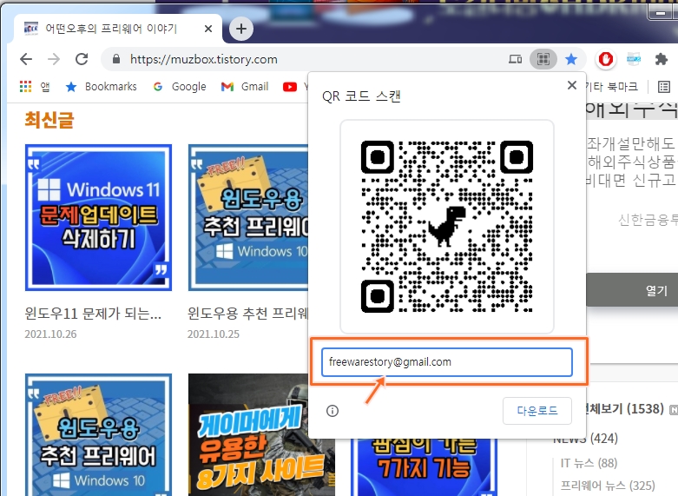The image size is (678, 496).
Task: Go forward to next page
Action: 54,59
